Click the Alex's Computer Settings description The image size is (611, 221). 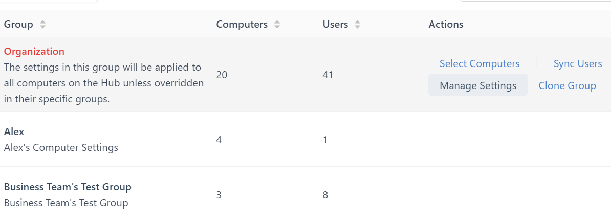(61, 148)
